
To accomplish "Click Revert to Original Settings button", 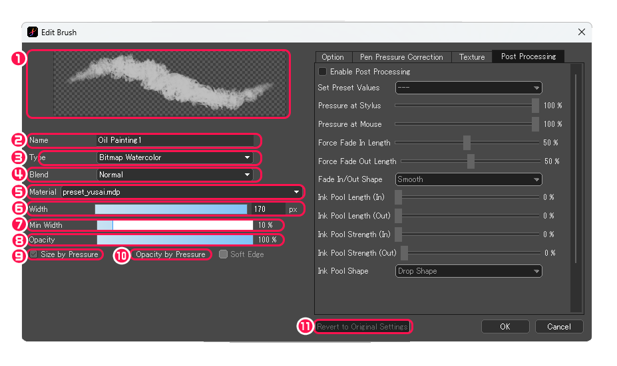I will 362,327.
